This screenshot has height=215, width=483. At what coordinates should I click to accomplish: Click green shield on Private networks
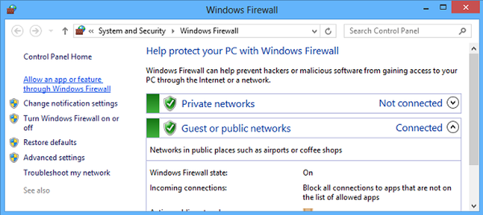tap(170, 103)
